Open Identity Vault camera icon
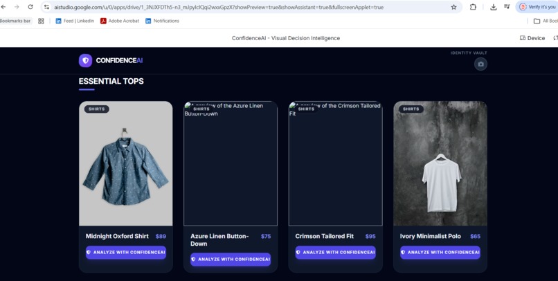This screenshot has width=558, height=281. (480, 64)
